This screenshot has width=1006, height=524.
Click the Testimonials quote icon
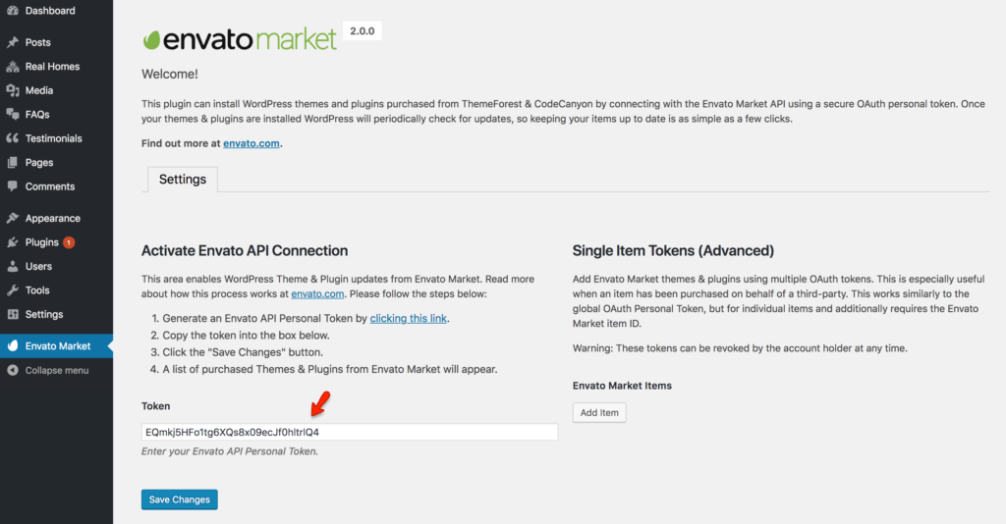[12, 138]
